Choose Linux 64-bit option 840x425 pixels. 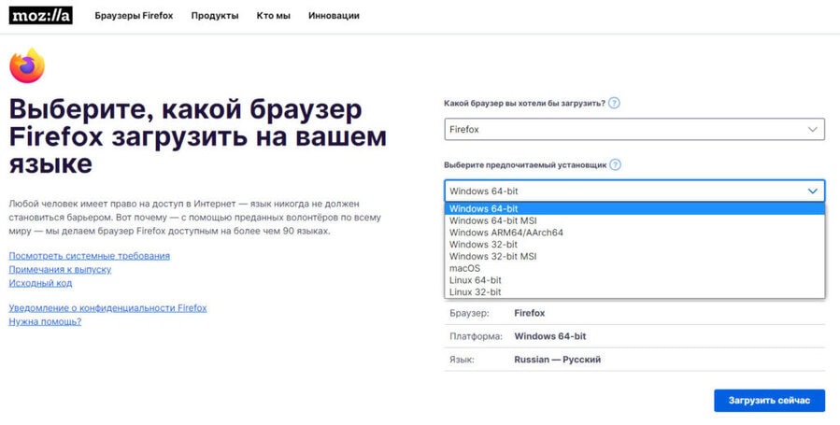coord(634,280)
